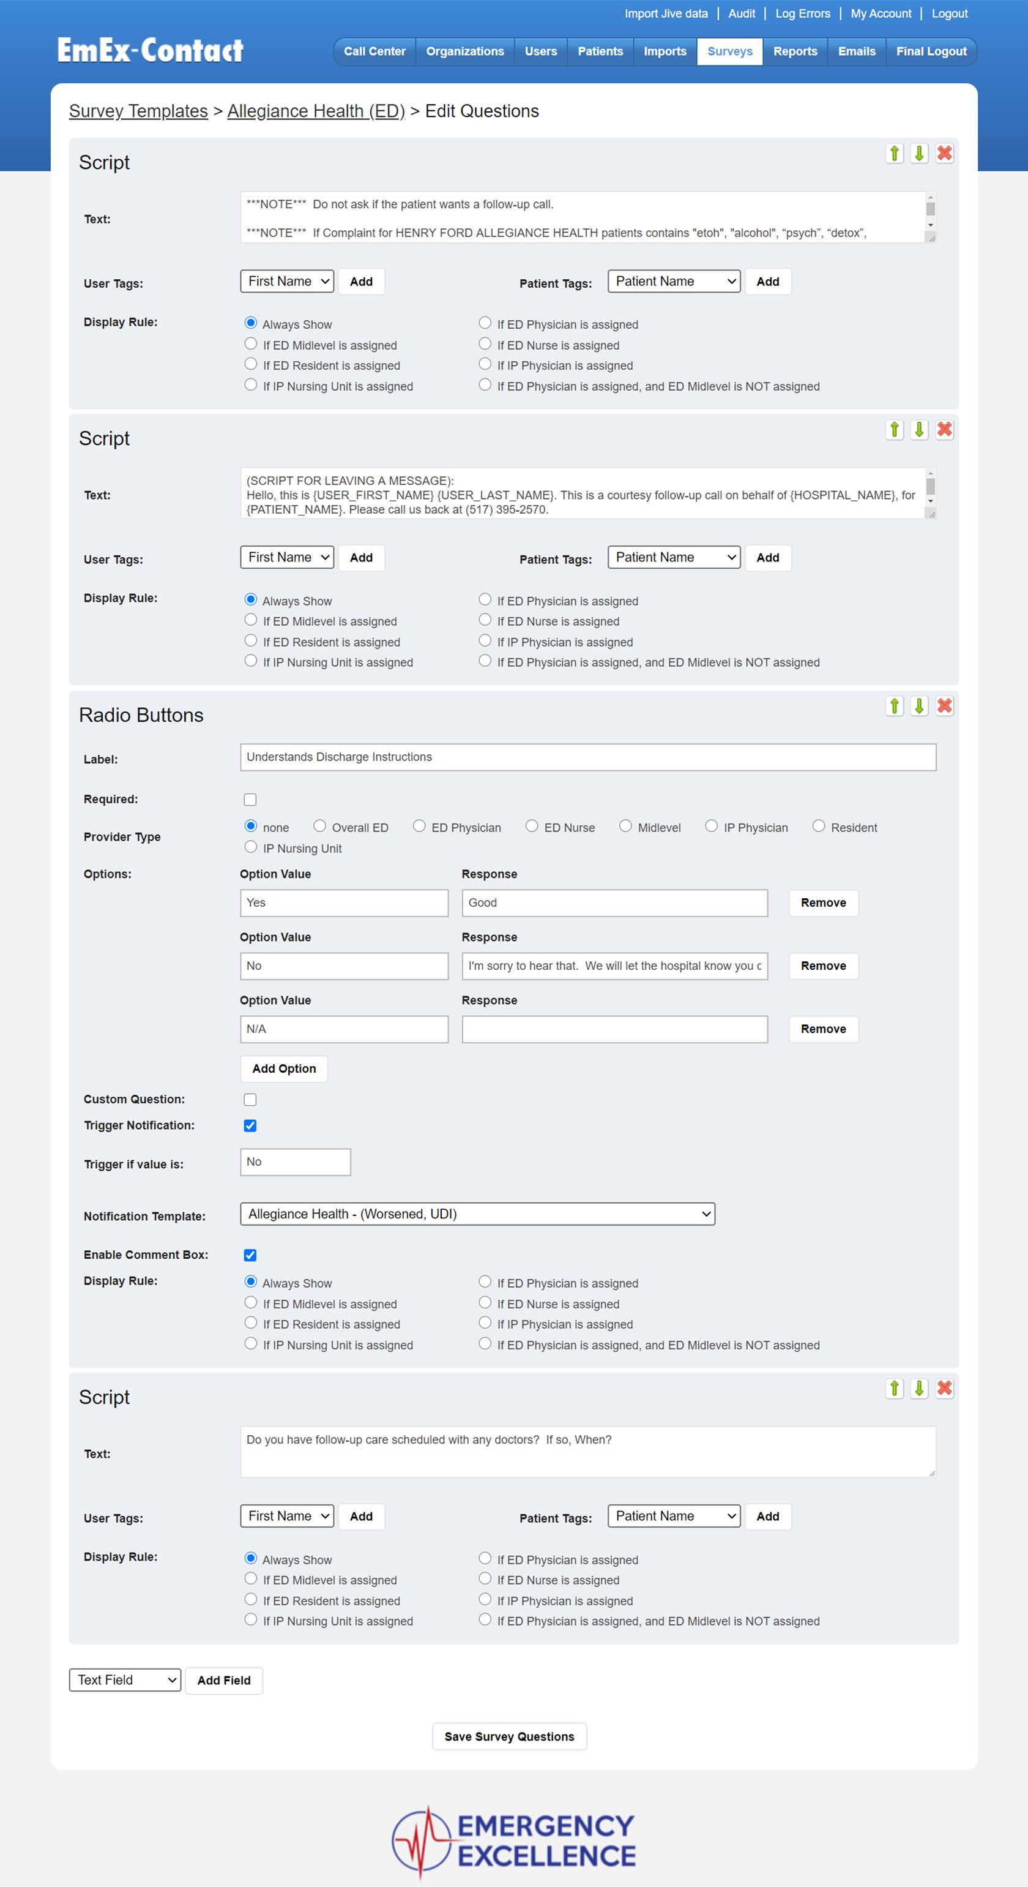The height and width of the screenshot is (1887, 1028).
Task: Open the Reports tab
Action: pyautogui.click(x=794, y=51)
